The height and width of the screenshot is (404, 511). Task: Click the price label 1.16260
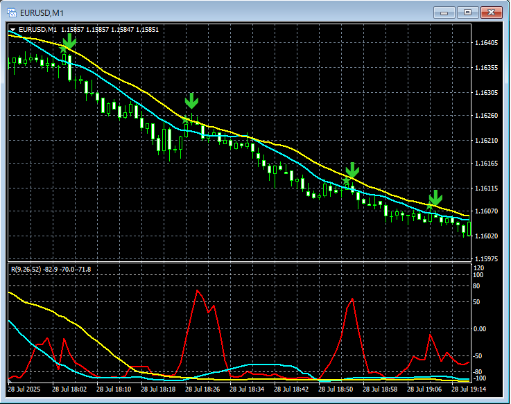tap(487, 115)
